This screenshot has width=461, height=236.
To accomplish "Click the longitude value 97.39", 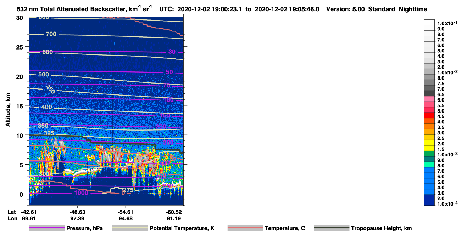I will pos(77,218).
